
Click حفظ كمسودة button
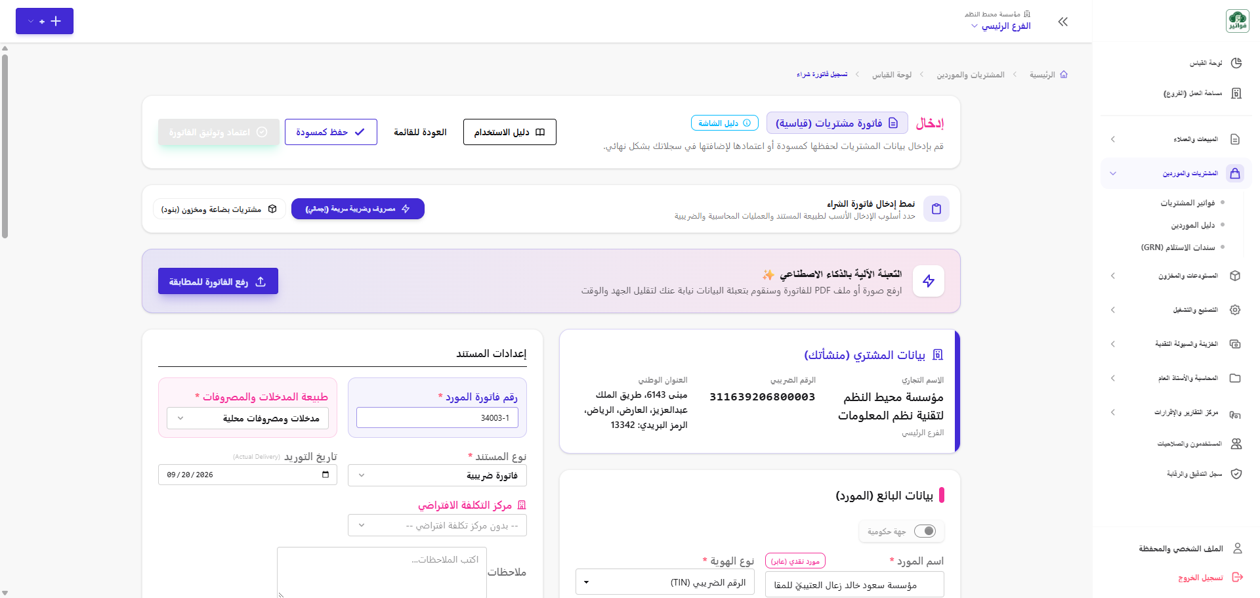click(331, 132)
